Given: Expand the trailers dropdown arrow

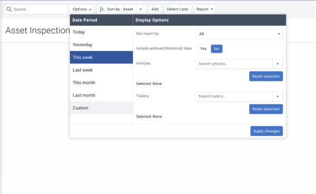Looking at the screenshot, I should 278,96.
